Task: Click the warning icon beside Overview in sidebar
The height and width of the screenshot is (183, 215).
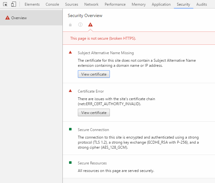Action: [8, 18]
